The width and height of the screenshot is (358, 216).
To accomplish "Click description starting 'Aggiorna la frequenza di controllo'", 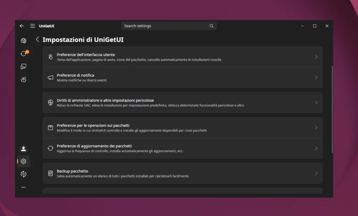I will coord(120,151).
